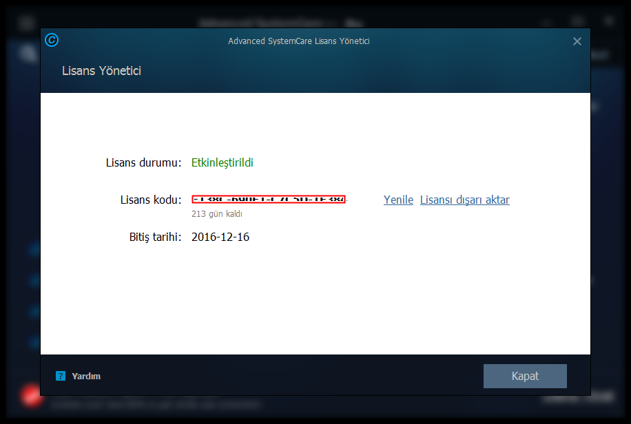Click the Etkinleştirildi status text
This screenshot has height=424, width=631.
coord(222,162)
